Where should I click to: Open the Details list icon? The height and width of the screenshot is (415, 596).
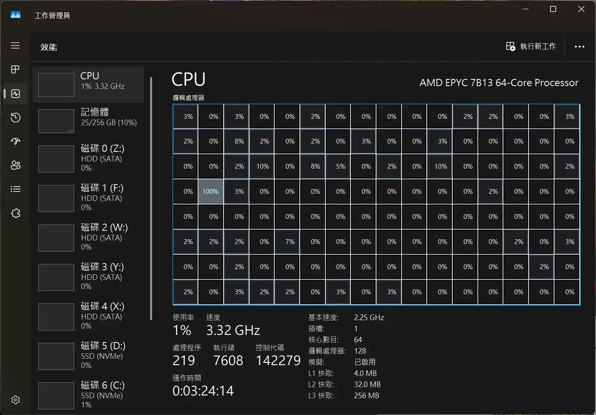(16, 189)
